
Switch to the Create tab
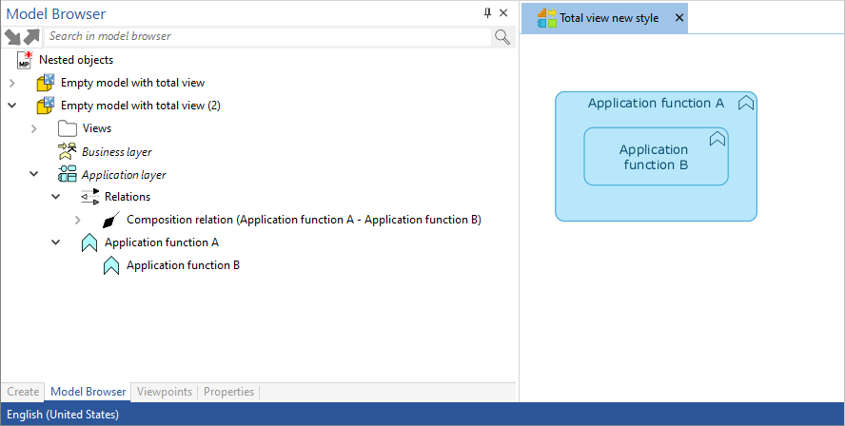[x=23, y=392]
